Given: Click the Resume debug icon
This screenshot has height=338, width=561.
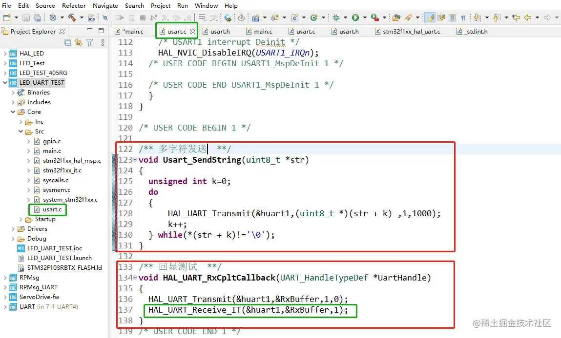Looking at the screenshot, I should [x=120, y=18].
